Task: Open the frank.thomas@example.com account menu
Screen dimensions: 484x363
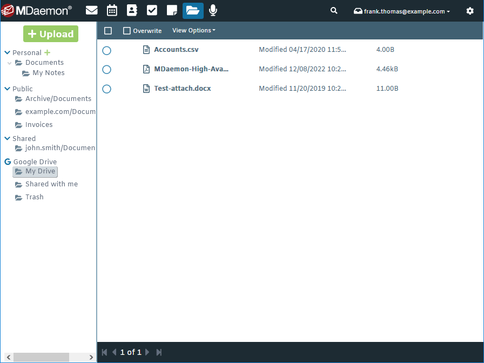Action: [401, 11]
